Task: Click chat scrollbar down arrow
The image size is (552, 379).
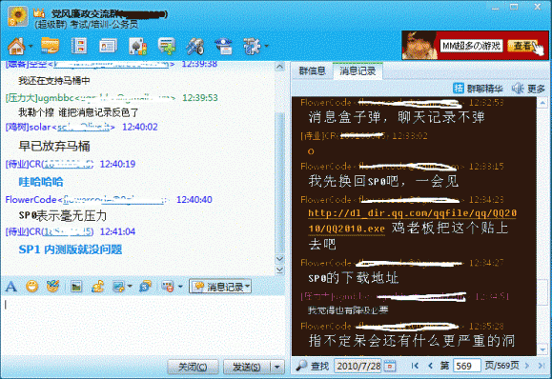Action: click(x=280, y=259)
